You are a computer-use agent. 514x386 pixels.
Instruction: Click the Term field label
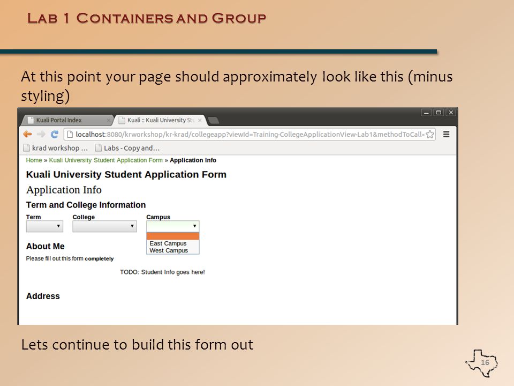click(x=33, y=217)
